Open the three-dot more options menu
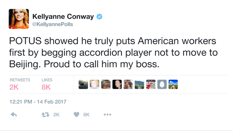The image size is (233, 131). click(107, 115)
